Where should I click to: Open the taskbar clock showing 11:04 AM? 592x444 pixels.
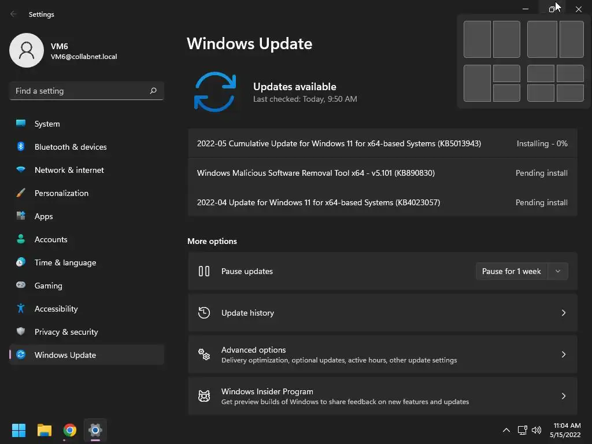coord(565,430)
